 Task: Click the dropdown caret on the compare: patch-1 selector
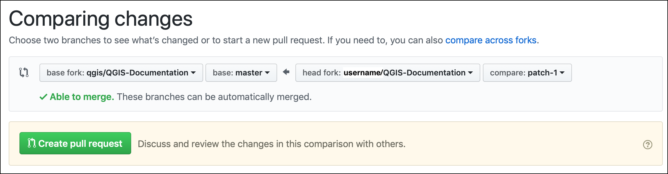tap(562, 73)
